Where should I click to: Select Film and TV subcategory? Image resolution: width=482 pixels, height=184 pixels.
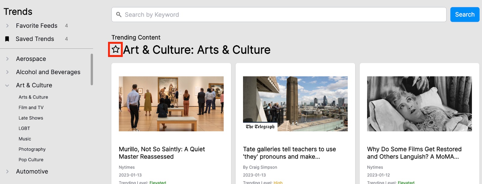[31, 108]
